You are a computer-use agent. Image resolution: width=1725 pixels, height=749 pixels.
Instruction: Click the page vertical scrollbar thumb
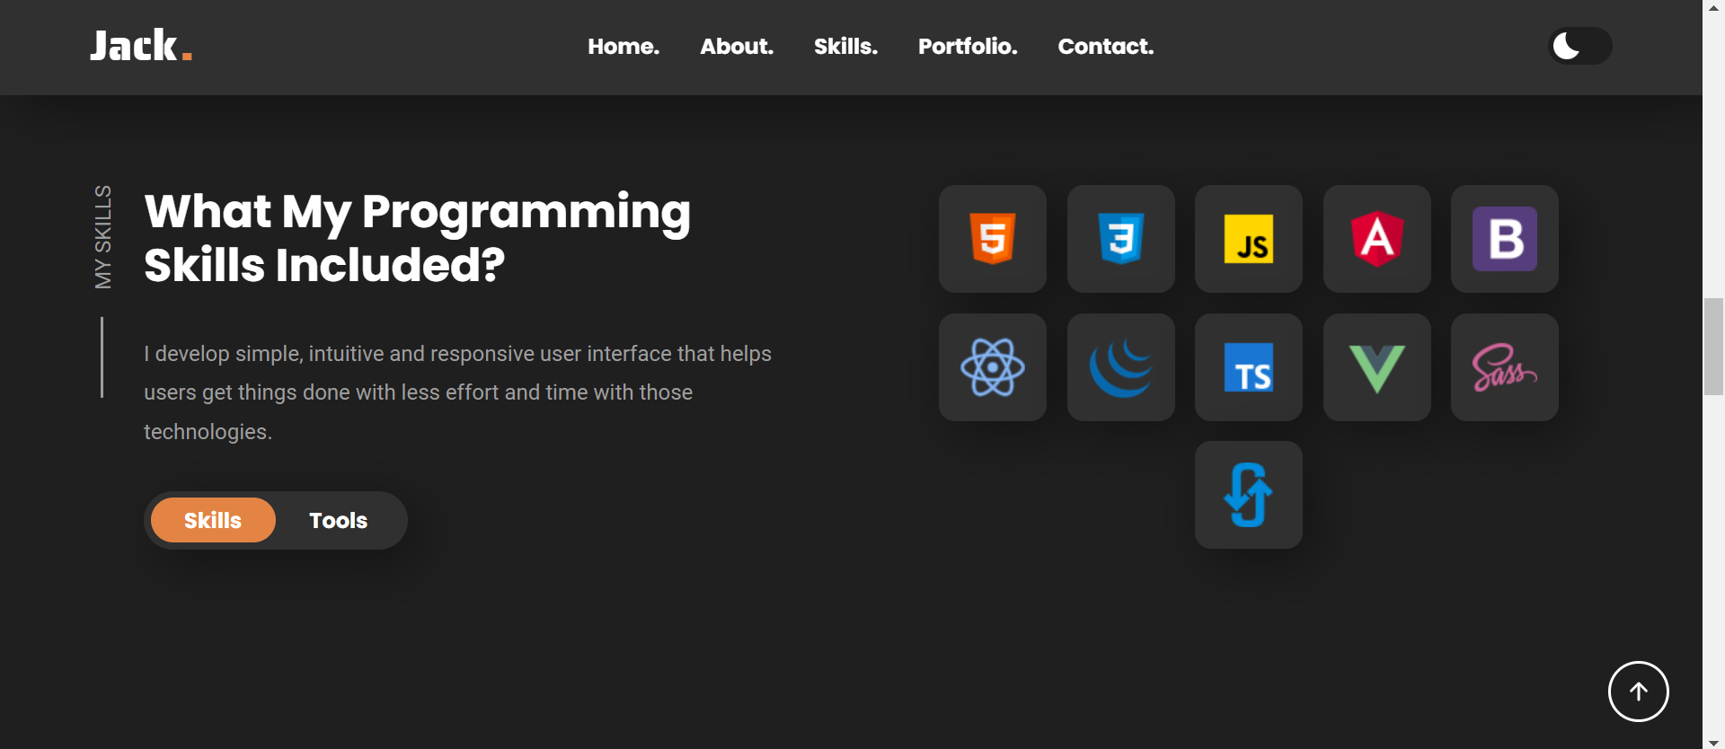pos(1713,348)
